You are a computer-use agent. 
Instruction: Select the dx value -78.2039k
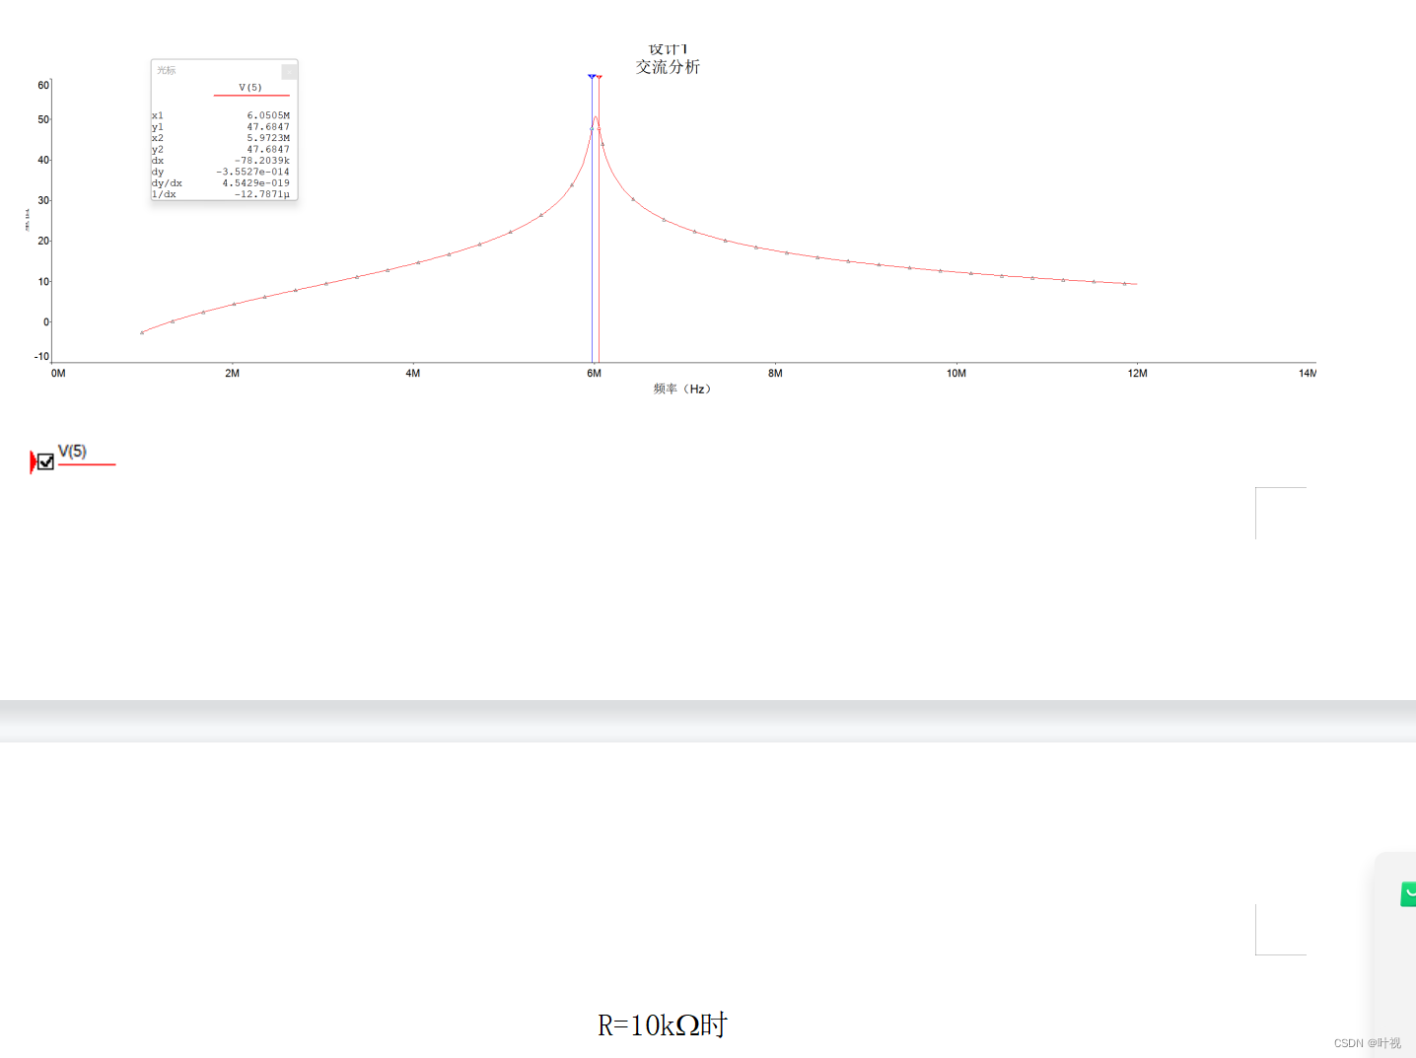tap(262, 161)
